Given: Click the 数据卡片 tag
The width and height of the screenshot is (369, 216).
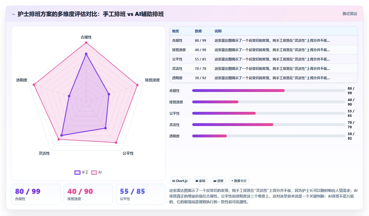Looking at the screenshot, I should 239,181.
